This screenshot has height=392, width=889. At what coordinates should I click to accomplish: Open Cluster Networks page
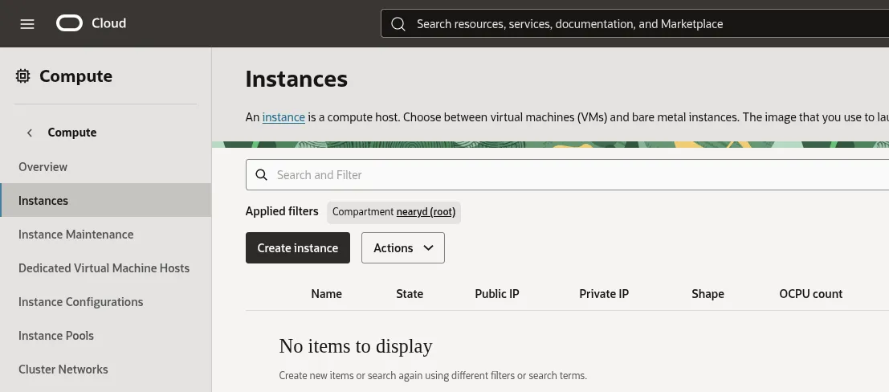click(x=63, y=370)
